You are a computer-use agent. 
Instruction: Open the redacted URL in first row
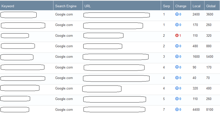117,15
